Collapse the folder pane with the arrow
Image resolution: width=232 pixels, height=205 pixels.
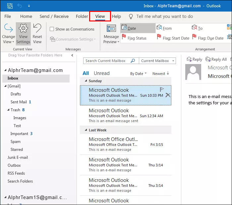(72, 55)
